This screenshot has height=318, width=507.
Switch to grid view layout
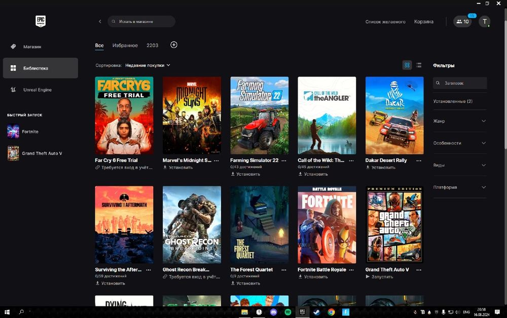407,65
